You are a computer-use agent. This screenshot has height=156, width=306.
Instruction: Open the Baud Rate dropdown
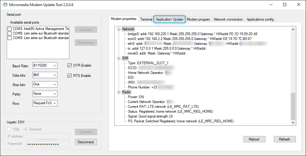(45, 65)
